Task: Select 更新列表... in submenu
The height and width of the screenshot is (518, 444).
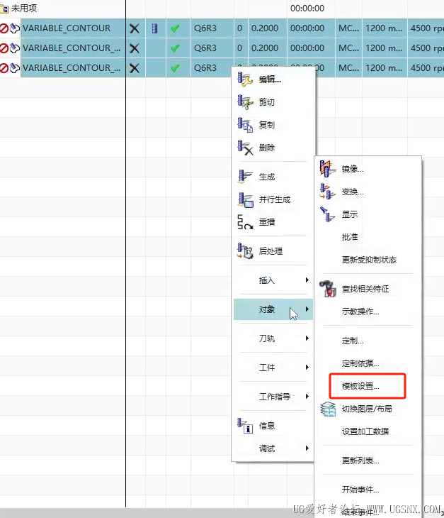Action: coord(360,461)
